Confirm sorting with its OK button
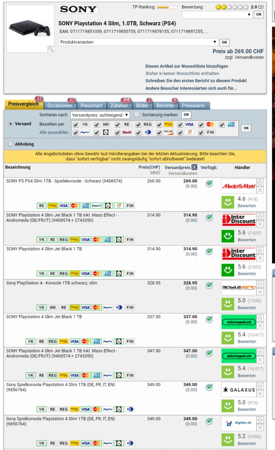275x450 pixels. pos(186,115)
